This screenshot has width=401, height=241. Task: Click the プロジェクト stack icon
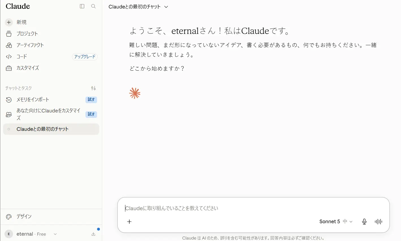(9, 34)
